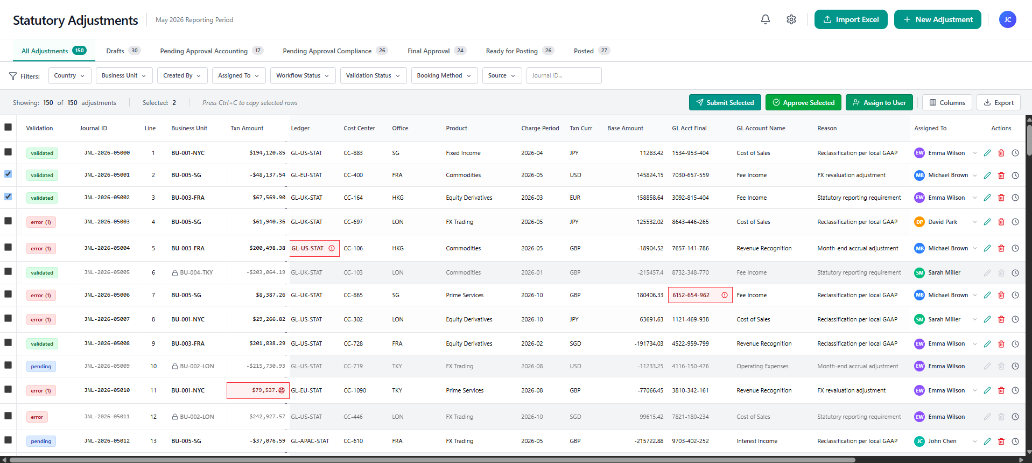
Task: Open JC user avatar menu
Action: point(1007,19)
